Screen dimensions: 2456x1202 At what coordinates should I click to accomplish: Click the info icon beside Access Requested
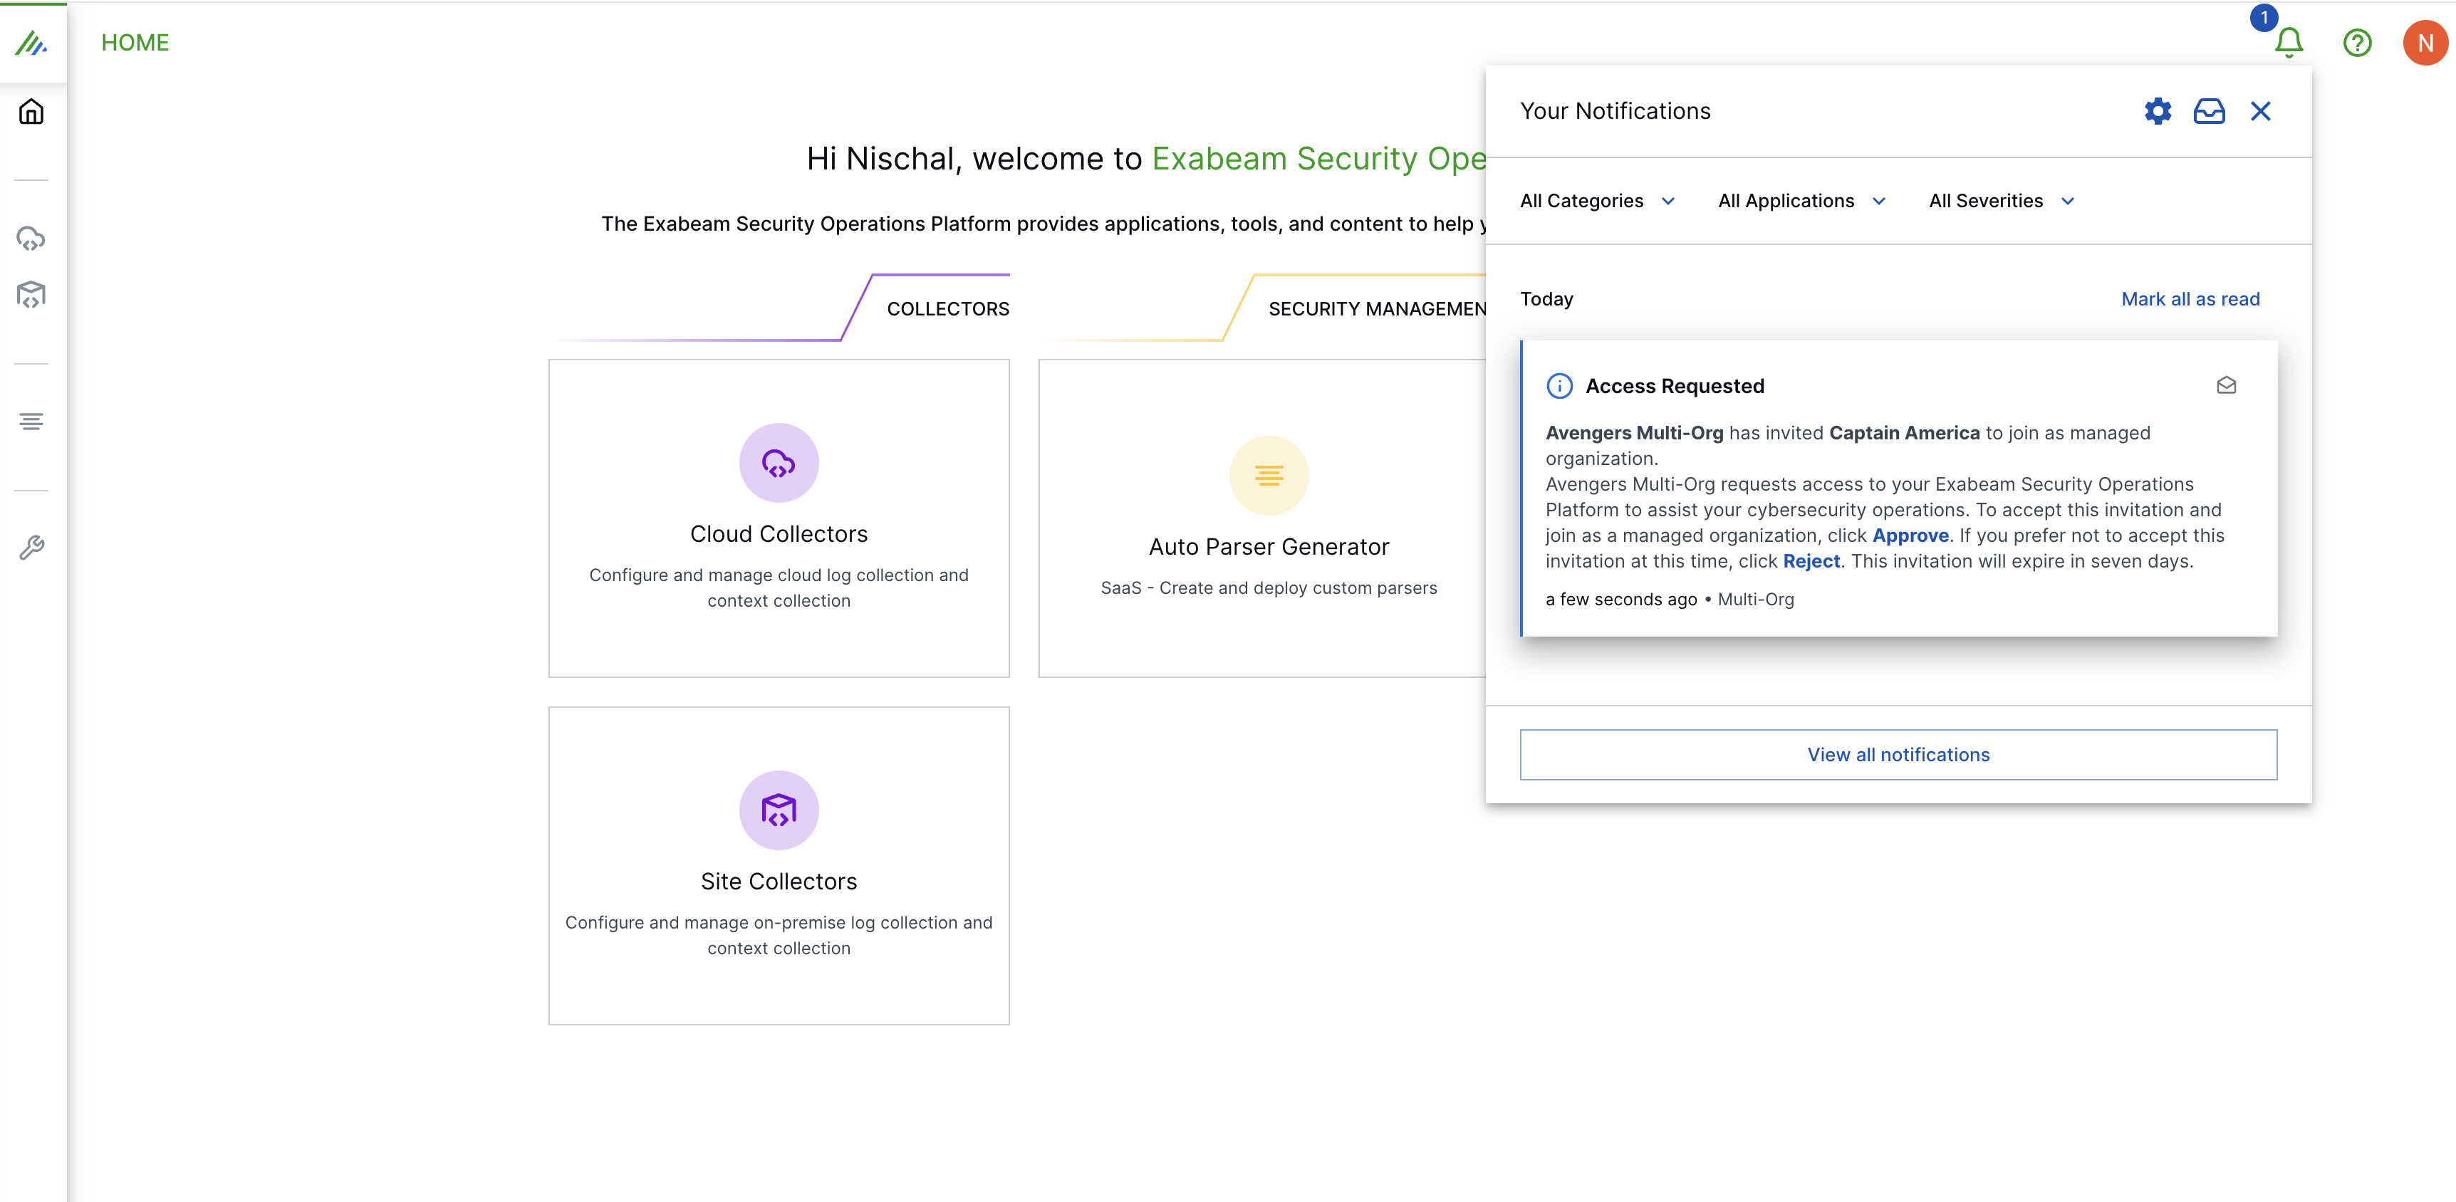(x=1559, y=385)
